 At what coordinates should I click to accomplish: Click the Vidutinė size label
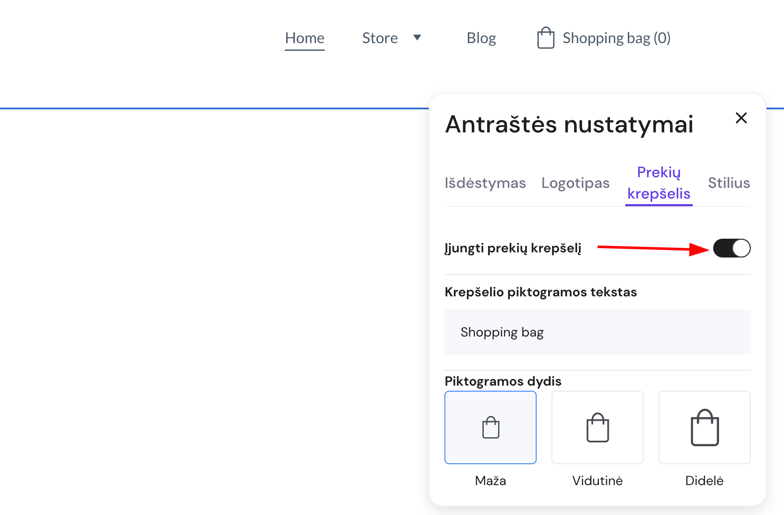click(x=597, y=481)
